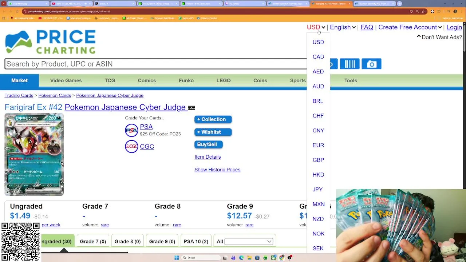Choose HKD in currency dropdown
This screenshot has width=466, height=262.
[318, 175]
